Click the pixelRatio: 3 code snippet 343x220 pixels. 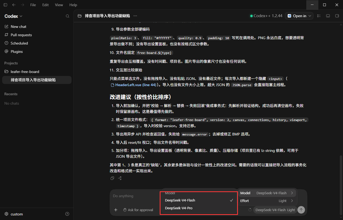click(x=124, y=38)
